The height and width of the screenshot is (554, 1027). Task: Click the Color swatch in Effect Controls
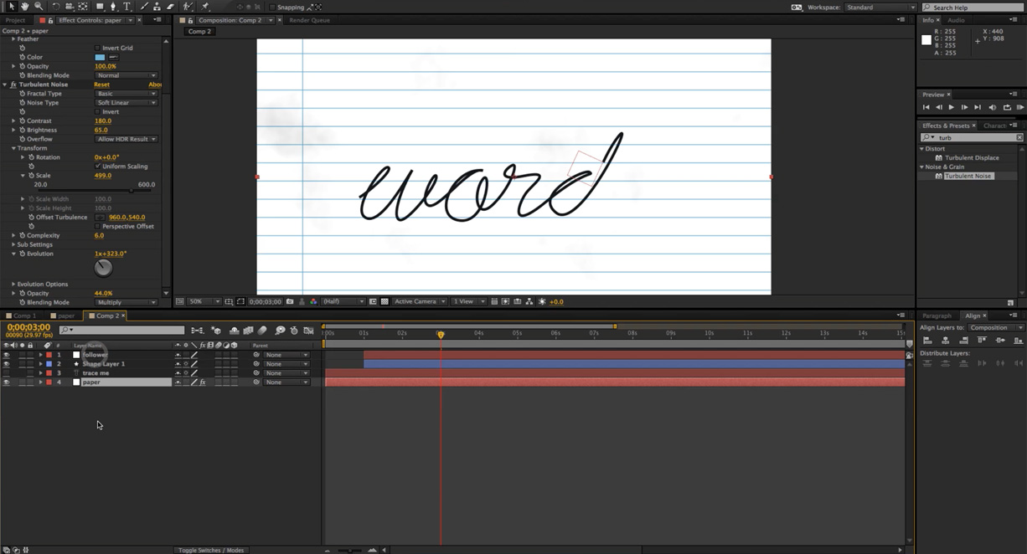(100, 58)
